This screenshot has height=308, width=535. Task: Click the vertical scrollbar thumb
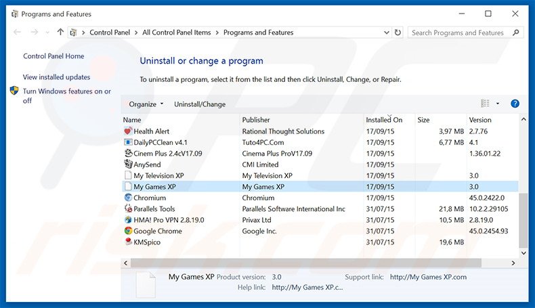[523, 221]
